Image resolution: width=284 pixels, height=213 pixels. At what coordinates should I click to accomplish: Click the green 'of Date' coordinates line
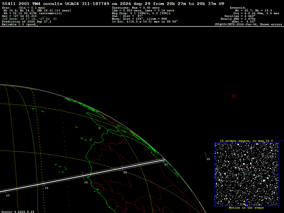click(x=29, y=19)
